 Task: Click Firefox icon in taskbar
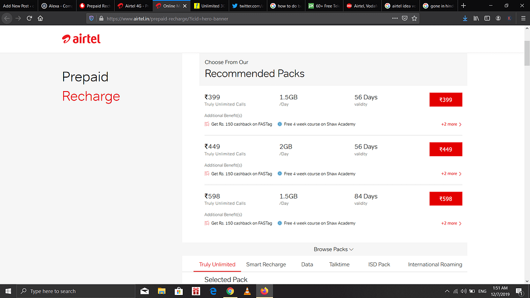(x=264, y=291)
